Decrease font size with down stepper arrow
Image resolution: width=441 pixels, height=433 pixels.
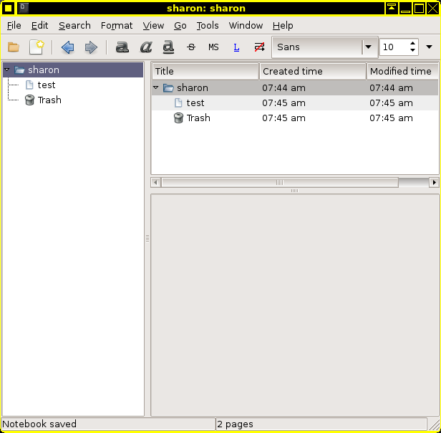pos(412,50)
